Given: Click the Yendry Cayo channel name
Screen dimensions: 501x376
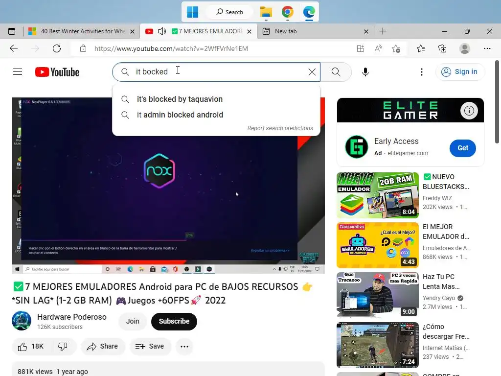Looking at the screenshot, I should click(438, 298).
